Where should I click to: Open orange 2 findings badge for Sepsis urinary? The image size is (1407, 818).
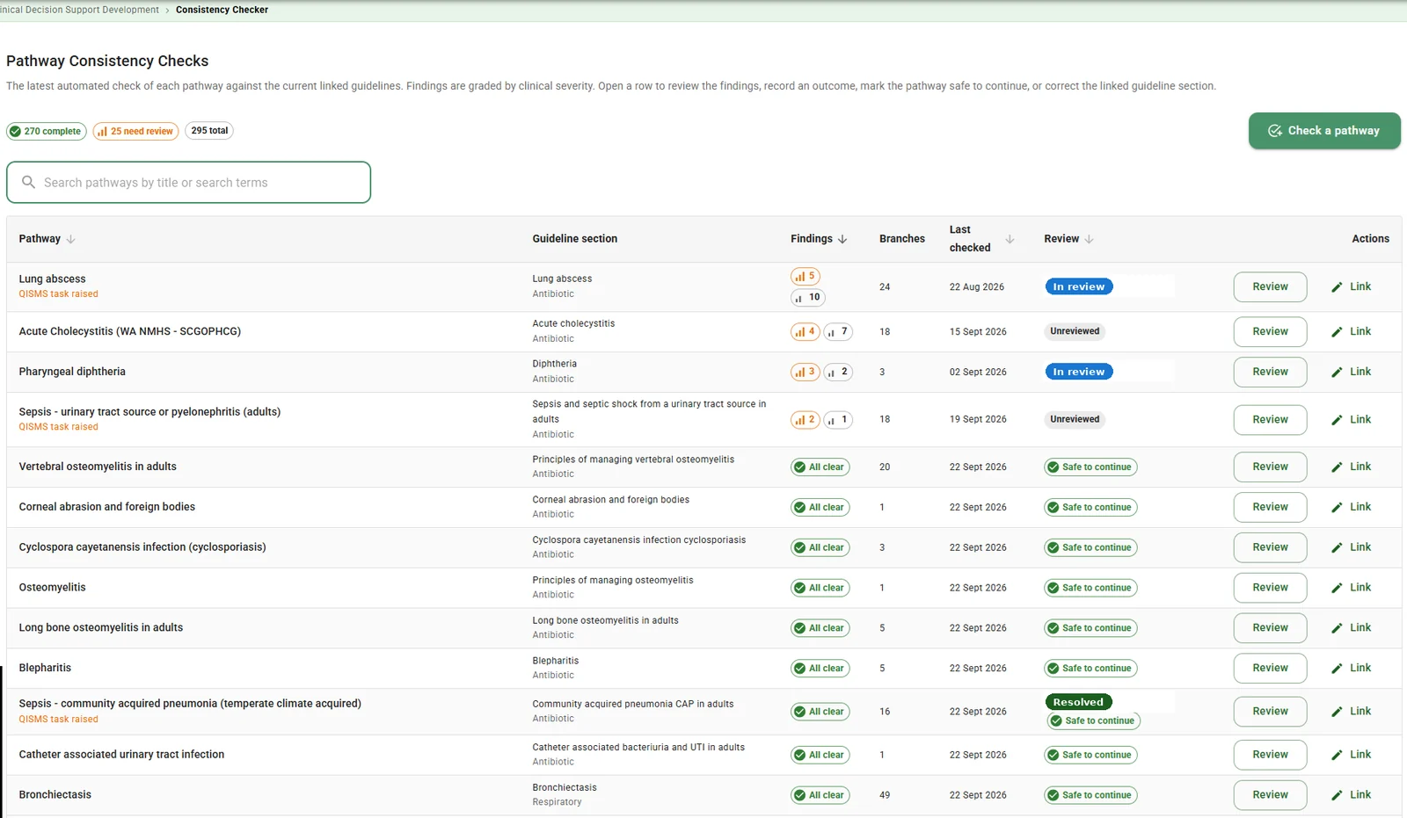pyautogui.click(x=806, y=420)
